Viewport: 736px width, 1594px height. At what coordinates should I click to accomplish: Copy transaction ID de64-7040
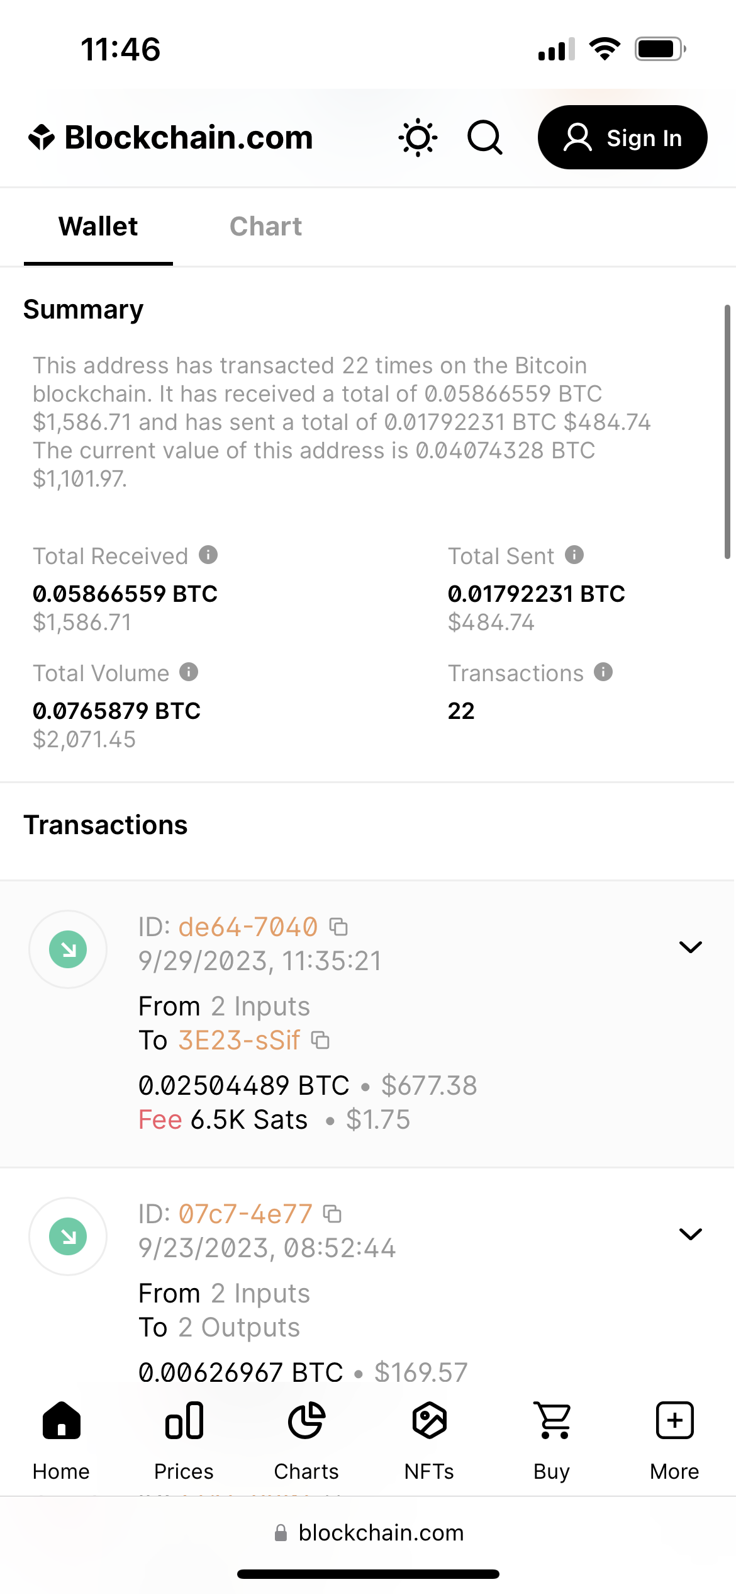pos(339,927)
